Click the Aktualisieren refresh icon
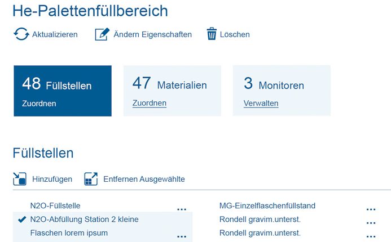Viewport: 391px width, 242px height. [21, 34]
